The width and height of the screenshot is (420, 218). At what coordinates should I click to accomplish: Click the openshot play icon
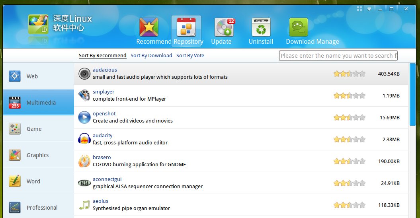[84, 117]
